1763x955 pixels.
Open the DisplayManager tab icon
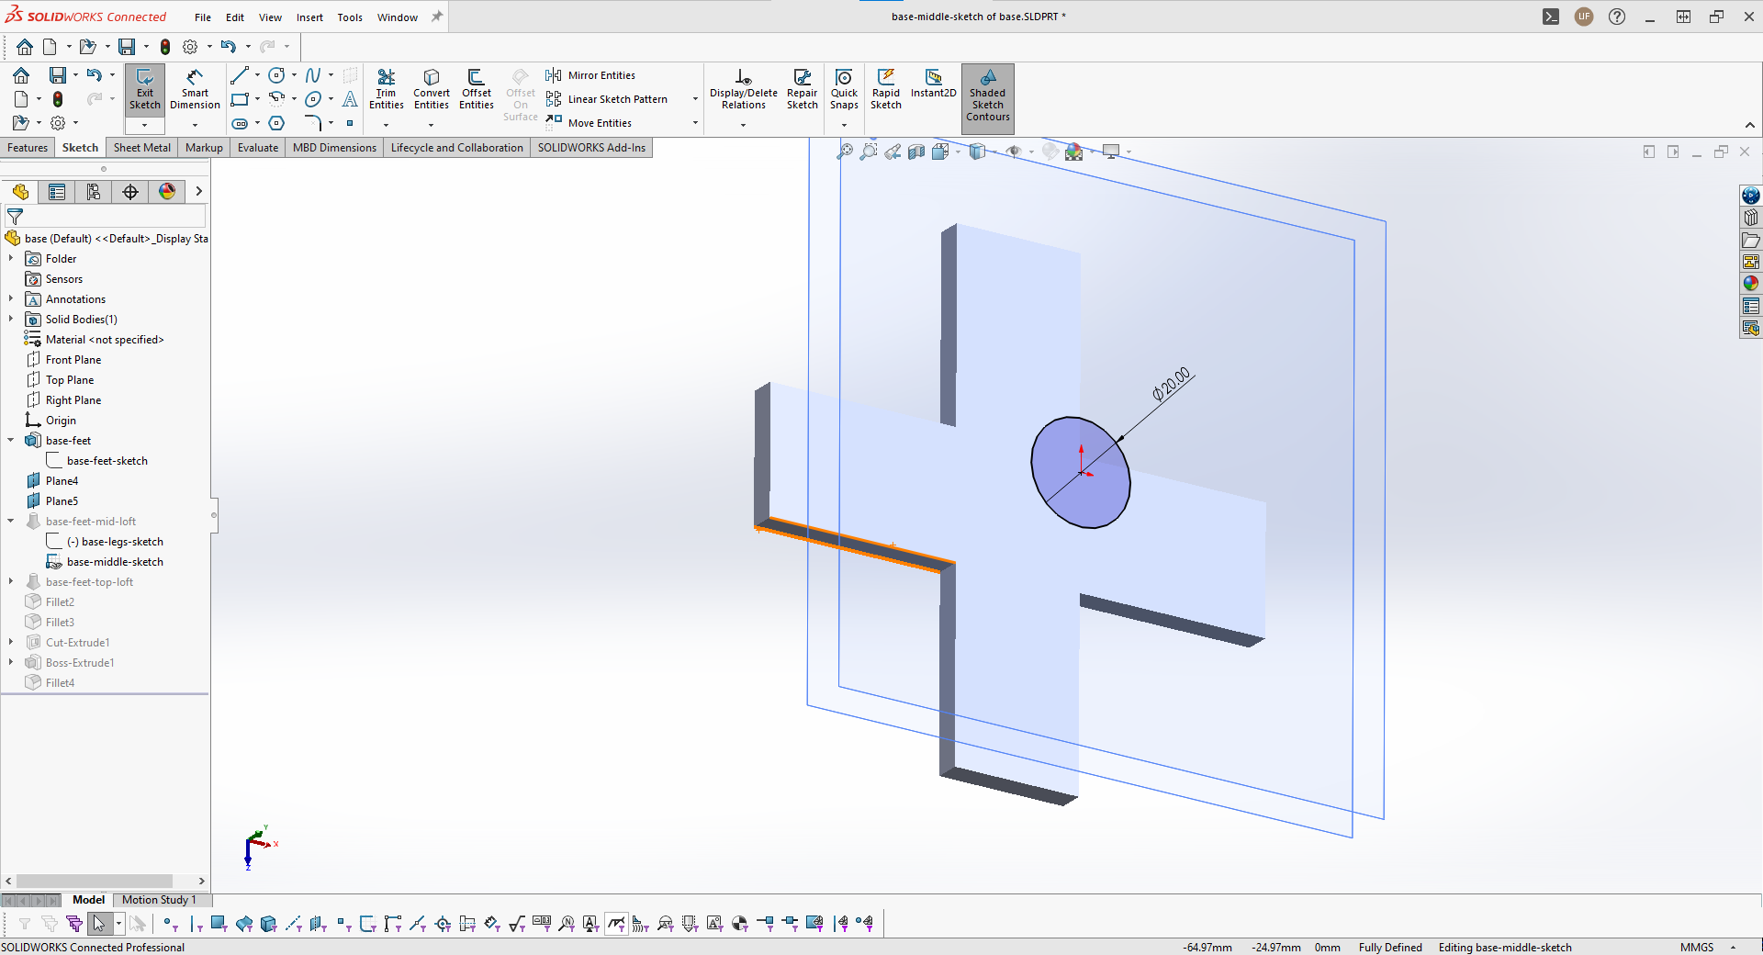(x=167, y=191)
